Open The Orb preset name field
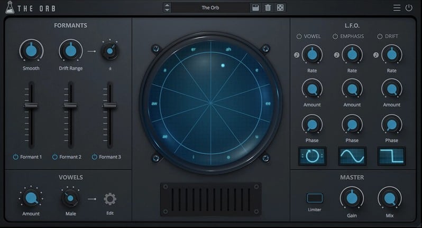The image size is (422, 228). coord(210,7)
